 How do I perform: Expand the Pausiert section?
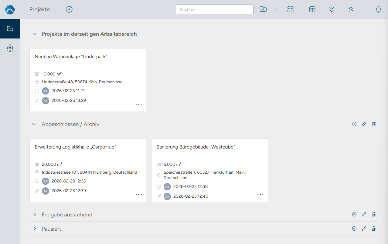point(34,229)
